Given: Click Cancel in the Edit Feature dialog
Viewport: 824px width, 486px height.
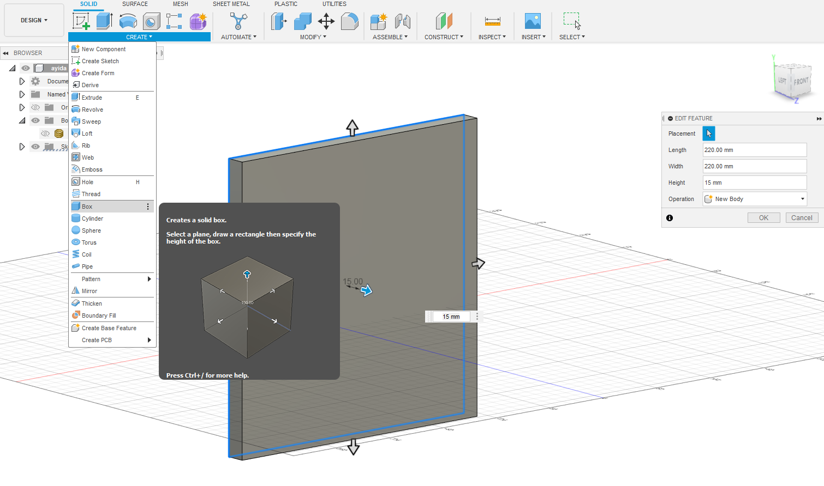Looking at the screenshot, I should coord(802,218).
